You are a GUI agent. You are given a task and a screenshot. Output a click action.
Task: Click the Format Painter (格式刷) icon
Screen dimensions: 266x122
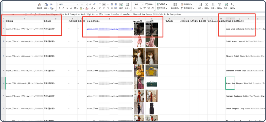[40, 4]
